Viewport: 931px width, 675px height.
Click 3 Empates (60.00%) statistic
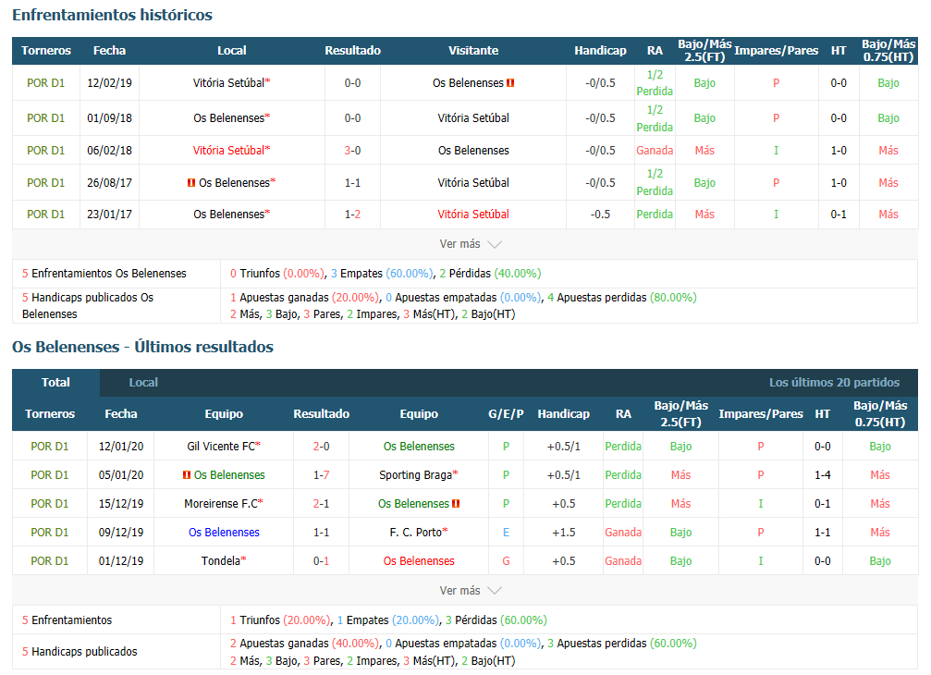[x=382, y=274]
